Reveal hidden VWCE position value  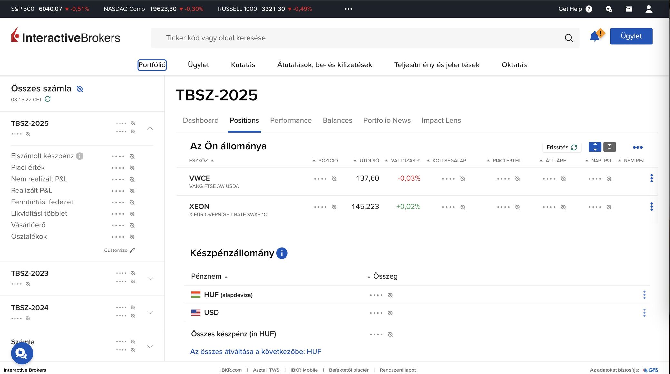(x=334, y=179)
